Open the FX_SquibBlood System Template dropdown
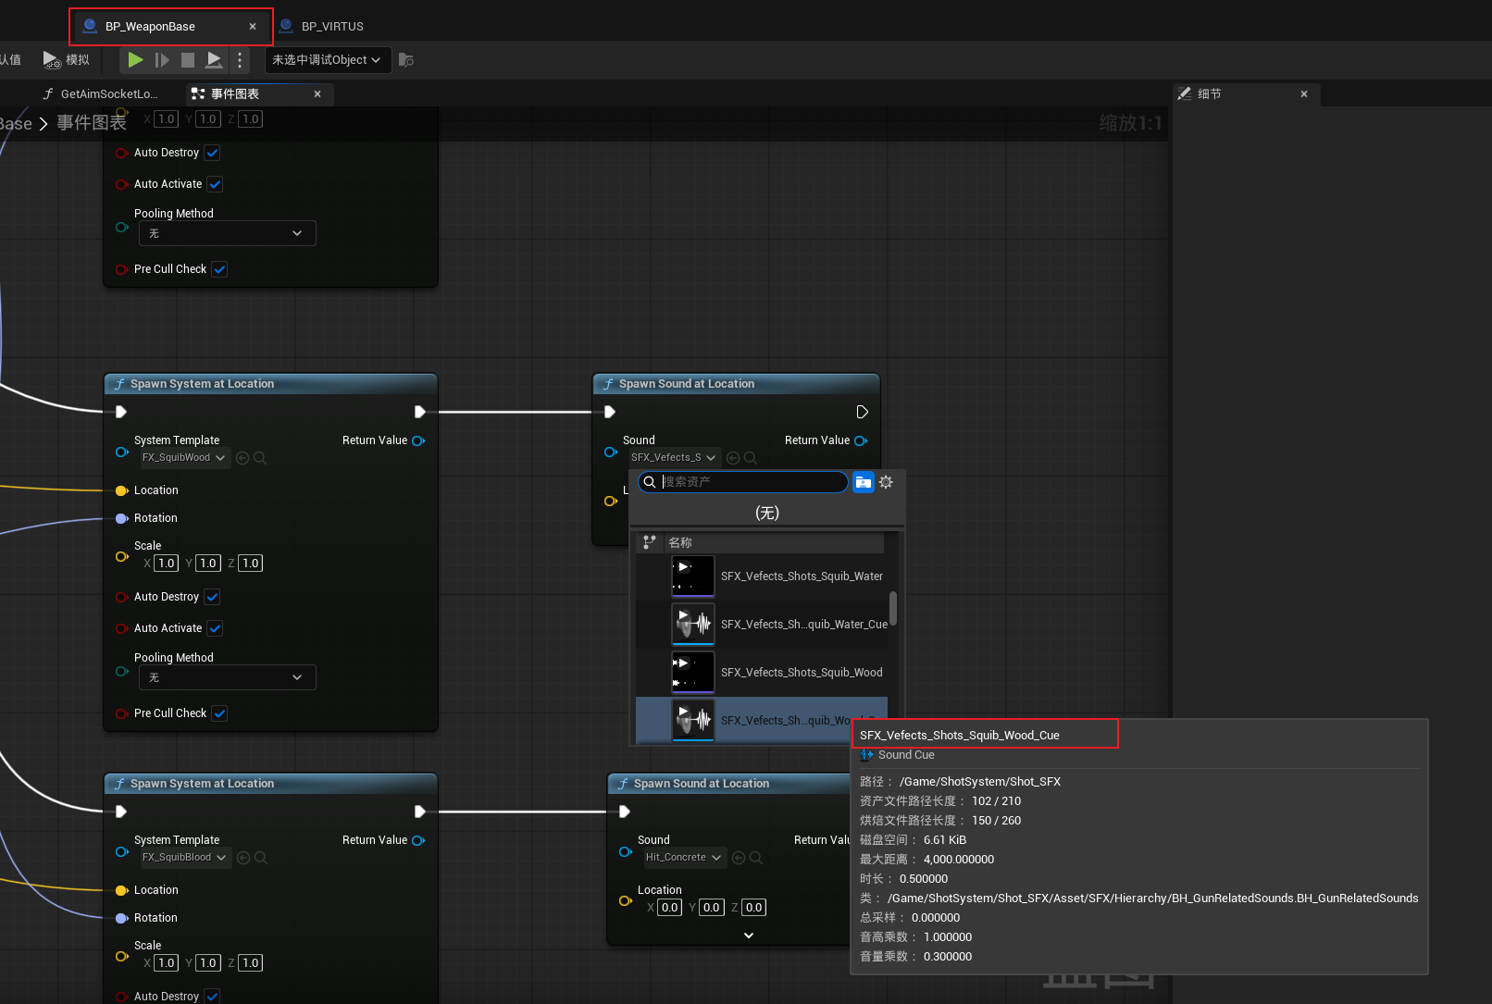The image size is (1492, 1004). [x=185, y=858]
